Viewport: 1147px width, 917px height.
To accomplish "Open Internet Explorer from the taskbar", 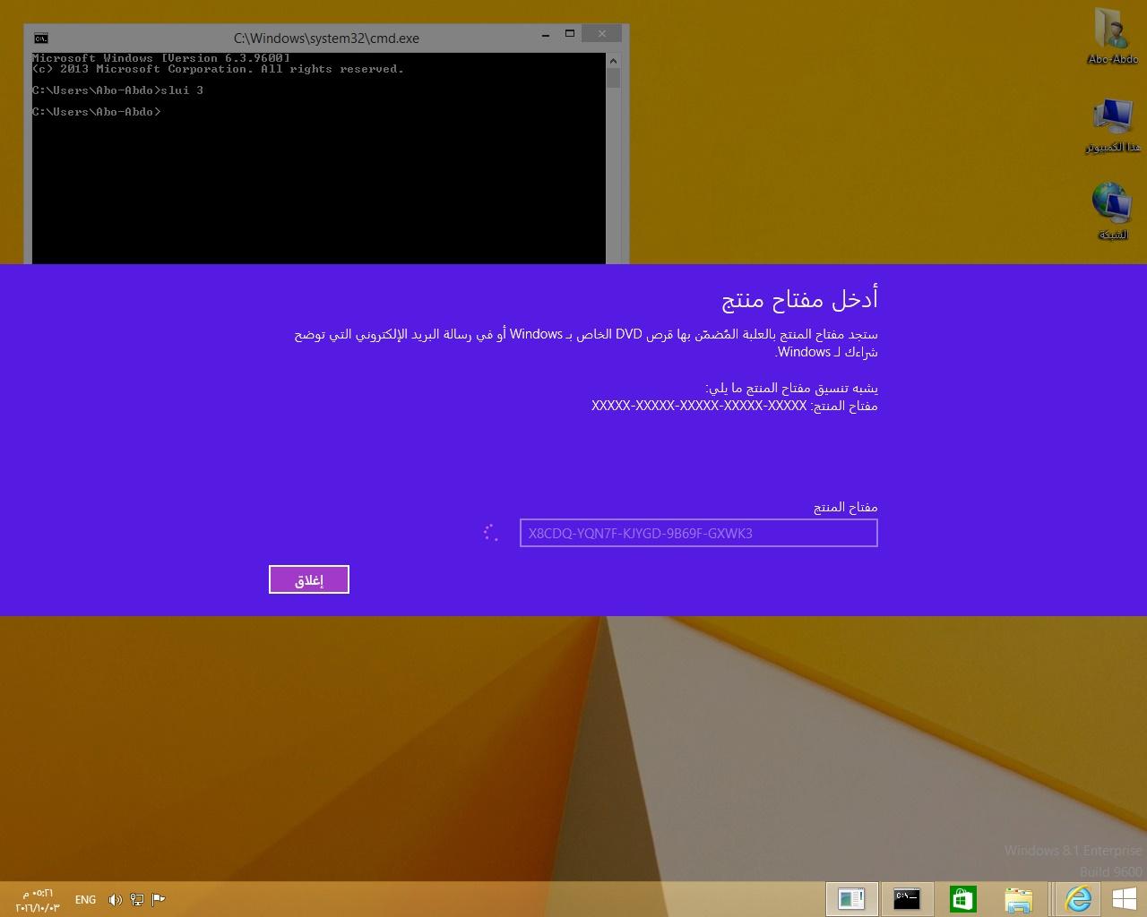I will (x=1077, y=899).
